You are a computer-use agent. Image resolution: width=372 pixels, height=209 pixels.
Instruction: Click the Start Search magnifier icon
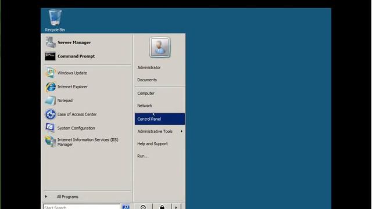coord(126,207)
